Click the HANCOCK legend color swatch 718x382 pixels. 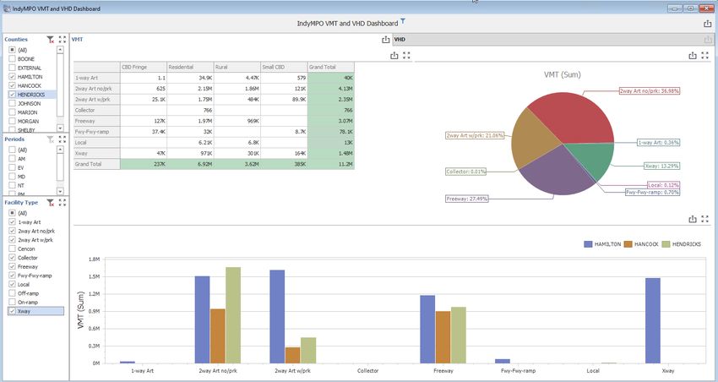(x=628, y=244)
